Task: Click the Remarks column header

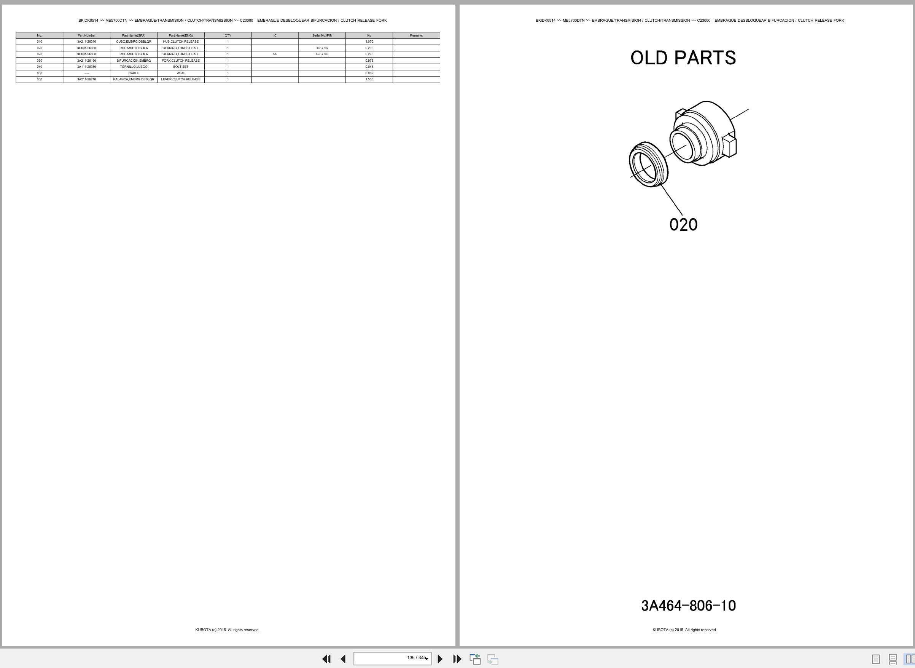Action: point(416,35)
